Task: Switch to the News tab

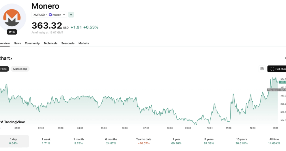Action: pos(17,43)
